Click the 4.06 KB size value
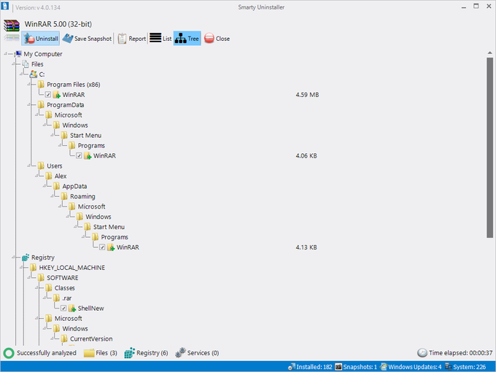Viewport: 496px width, 372px height. pos(306,155)
